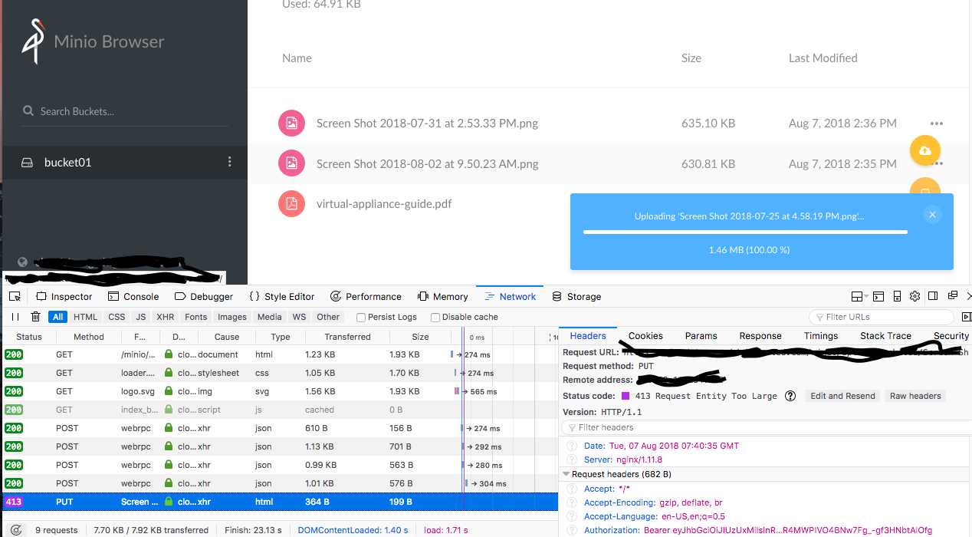Open virtual-appliance-guide.pdf file name
The height and width of the screenshot is (537, 972).
(384, 204)
